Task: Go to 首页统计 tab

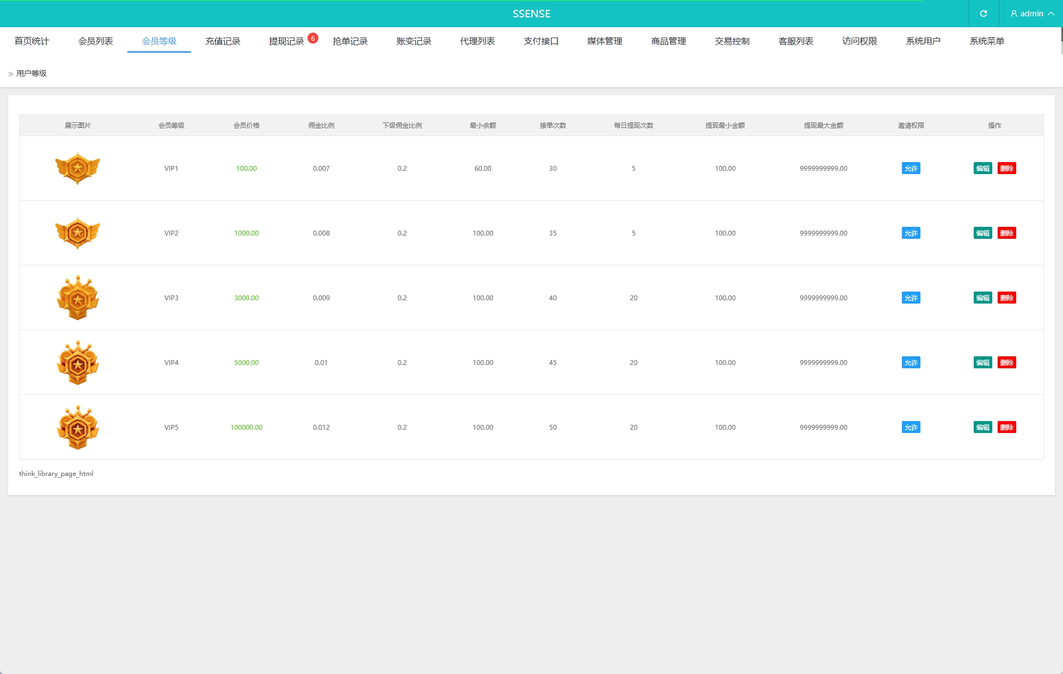Action: (32, 41)
